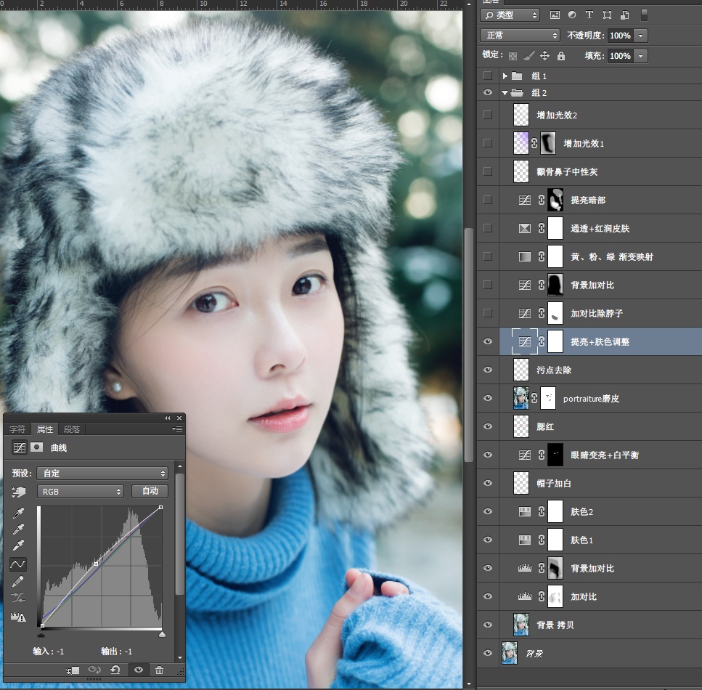The width and height of the screenshot is (702, 690).
Task: Open opacity 不透明度 slider arrow
Action: tap(641, 36)
